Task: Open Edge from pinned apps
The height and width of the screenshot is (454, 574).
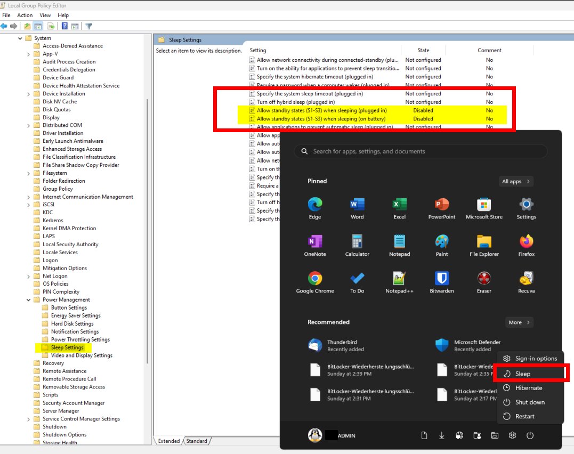Action: [315, 208]
